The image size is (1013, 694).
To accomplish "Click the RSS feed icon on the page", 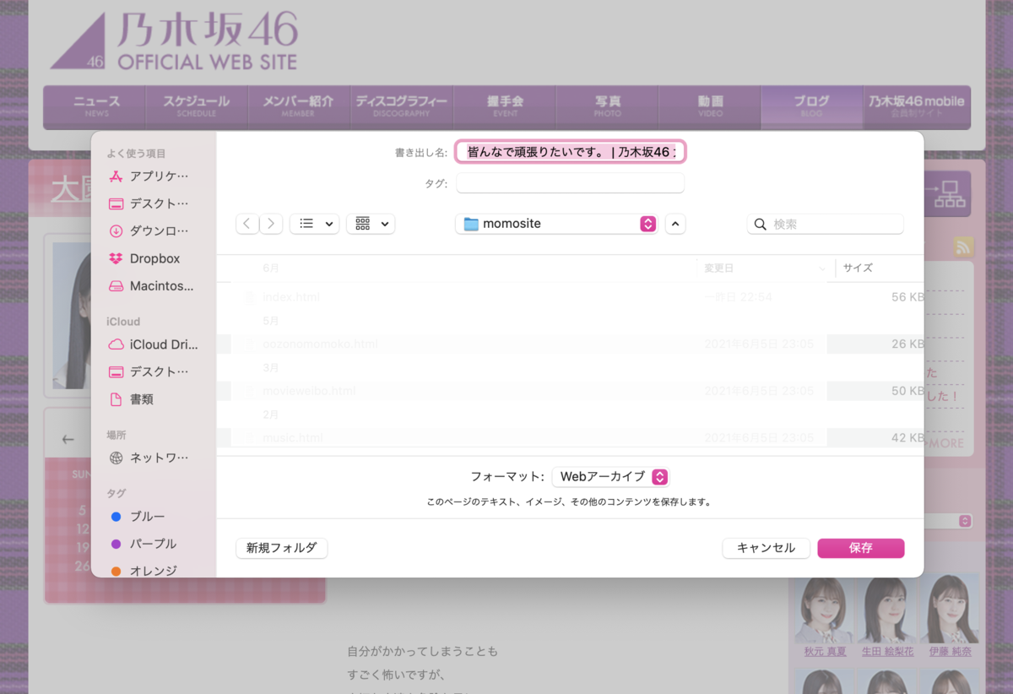I will (x=963, y=247).
